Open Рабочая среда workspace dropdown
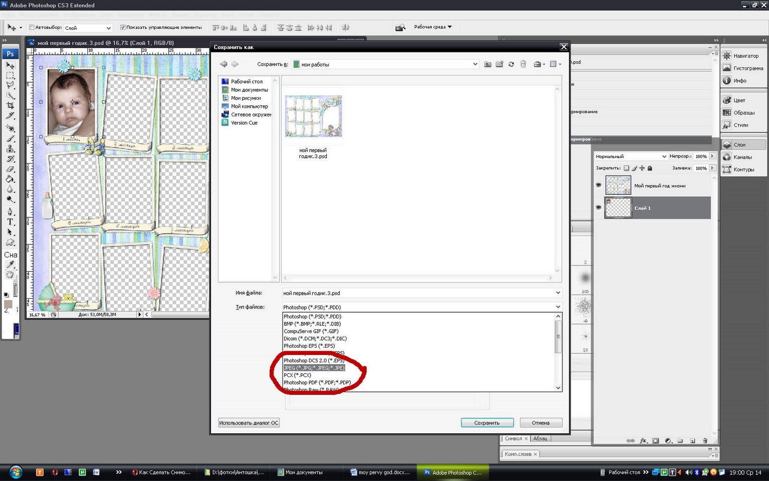The image size is (769, 481). (433, 27)
